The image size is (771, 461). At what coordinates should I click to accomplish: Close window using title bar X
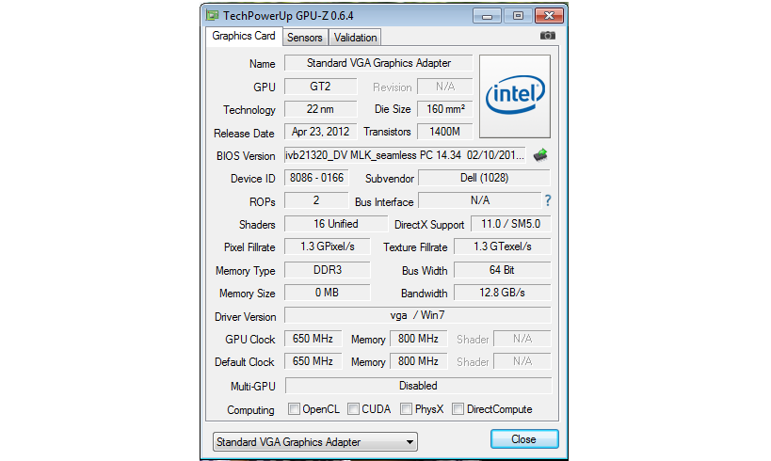[x=549, y=15]
